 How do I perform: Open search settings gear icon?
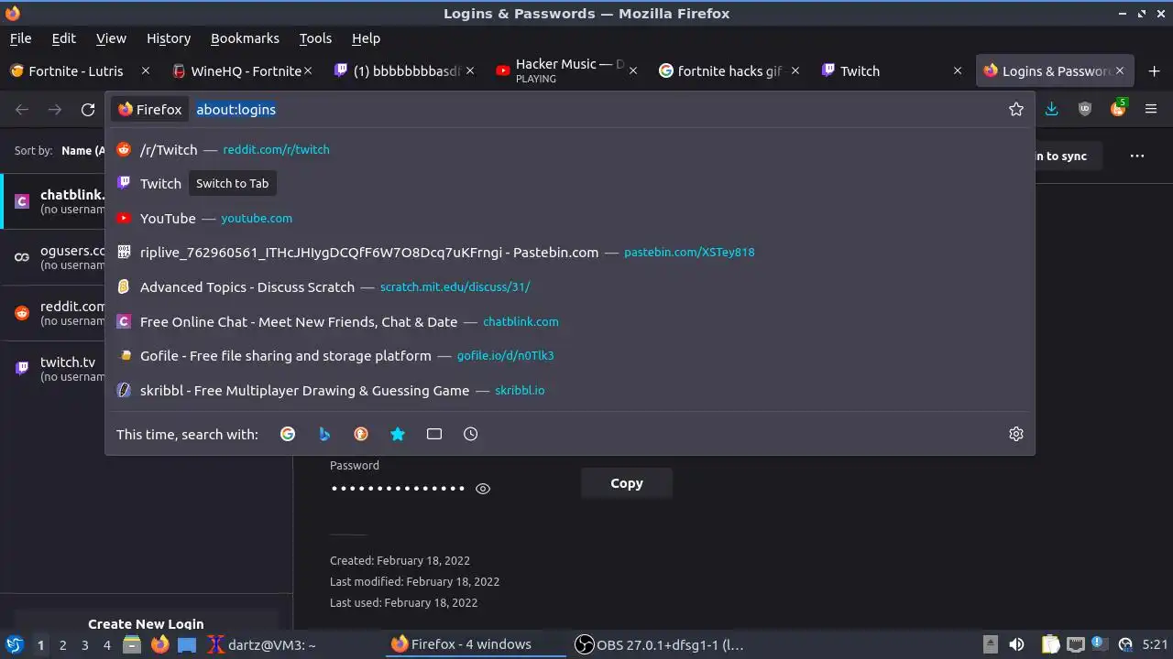click(x=1016, y=434)
